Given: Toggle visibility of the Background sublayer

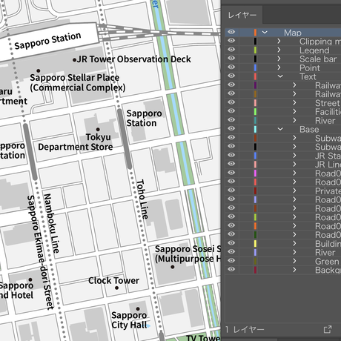Looking at the screenshot, I should pos(231,269).
